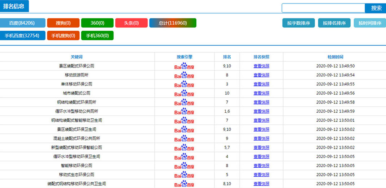Choose the 手机搜狗(0) filter

pyautogui.click(x=63, y=35)
